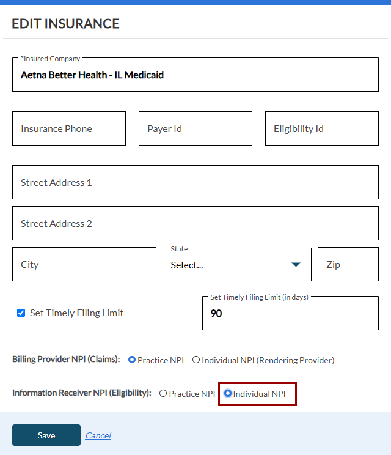Choose Individual NPI (Rendering Provider) radio option
Image resolution: width=391 pixels, height=455 pixels.
click(196, 360)
